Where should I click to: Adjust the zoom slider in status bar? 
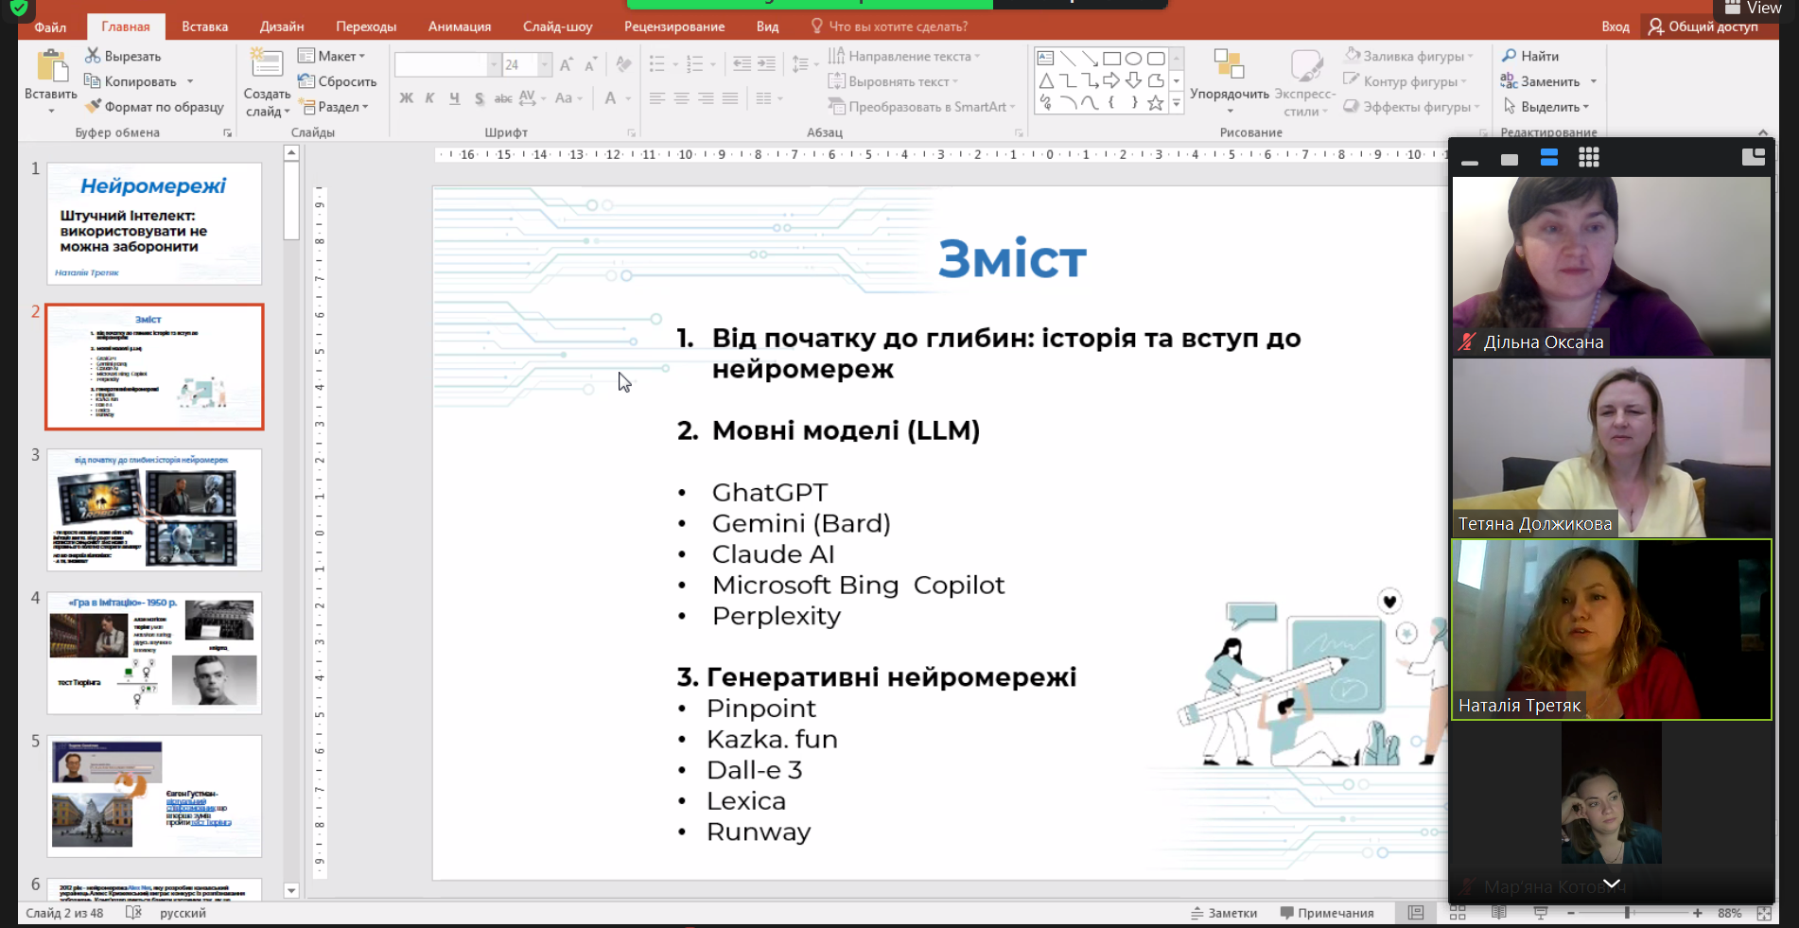(1627, 913)
